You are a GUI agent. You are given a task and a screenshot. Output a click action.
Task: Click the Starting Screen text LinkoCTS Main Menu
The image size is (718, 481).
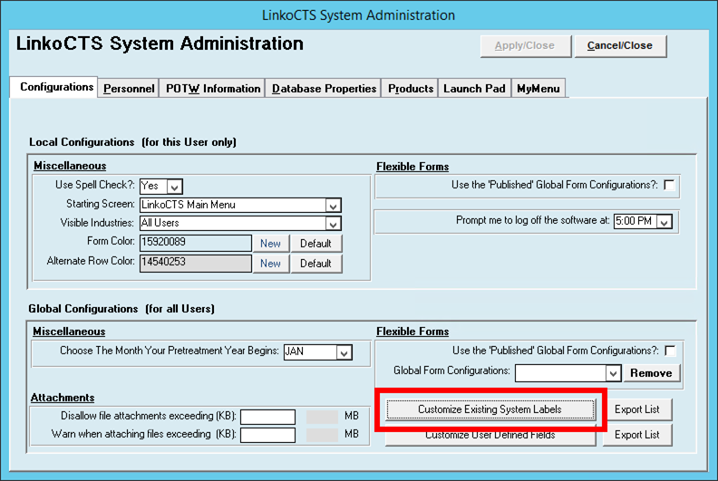pyautogui.click(x=189, y=205)
